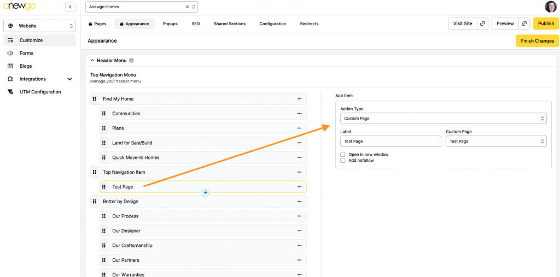Screen dimensions: 560x277
Task: Open the Custom Page dropdown
Action: pos(495,142)
